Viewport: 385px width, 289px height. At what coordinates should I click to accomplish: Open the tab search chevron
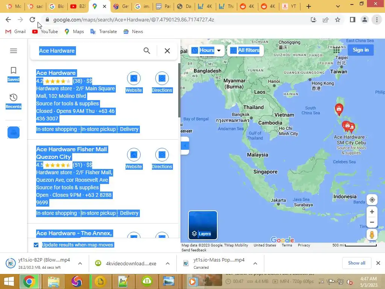coord(338,6)
